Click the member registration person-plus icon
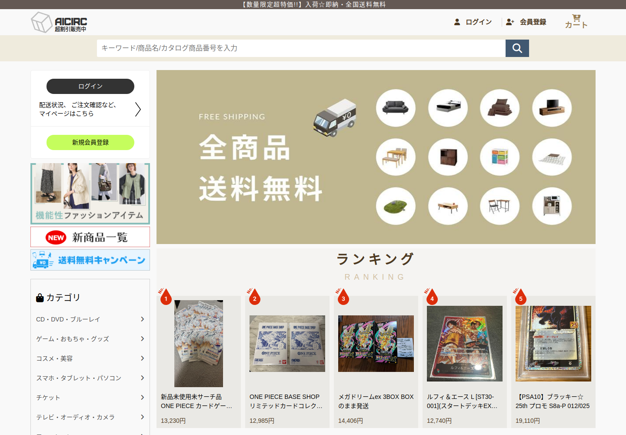This screenshot has width=626, height=435. (510, 22)
